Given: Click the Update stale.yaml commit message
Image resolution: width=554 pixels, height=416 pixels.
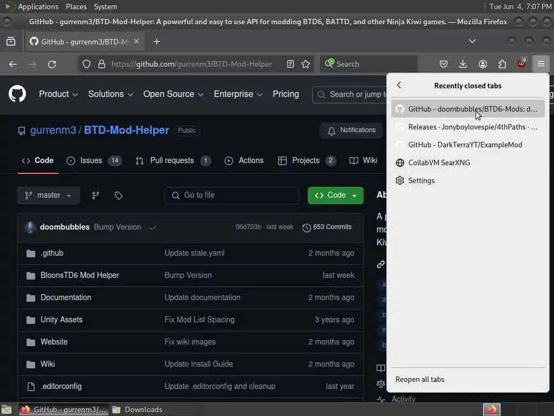Looking at the screenshot, I should (194, 253).
